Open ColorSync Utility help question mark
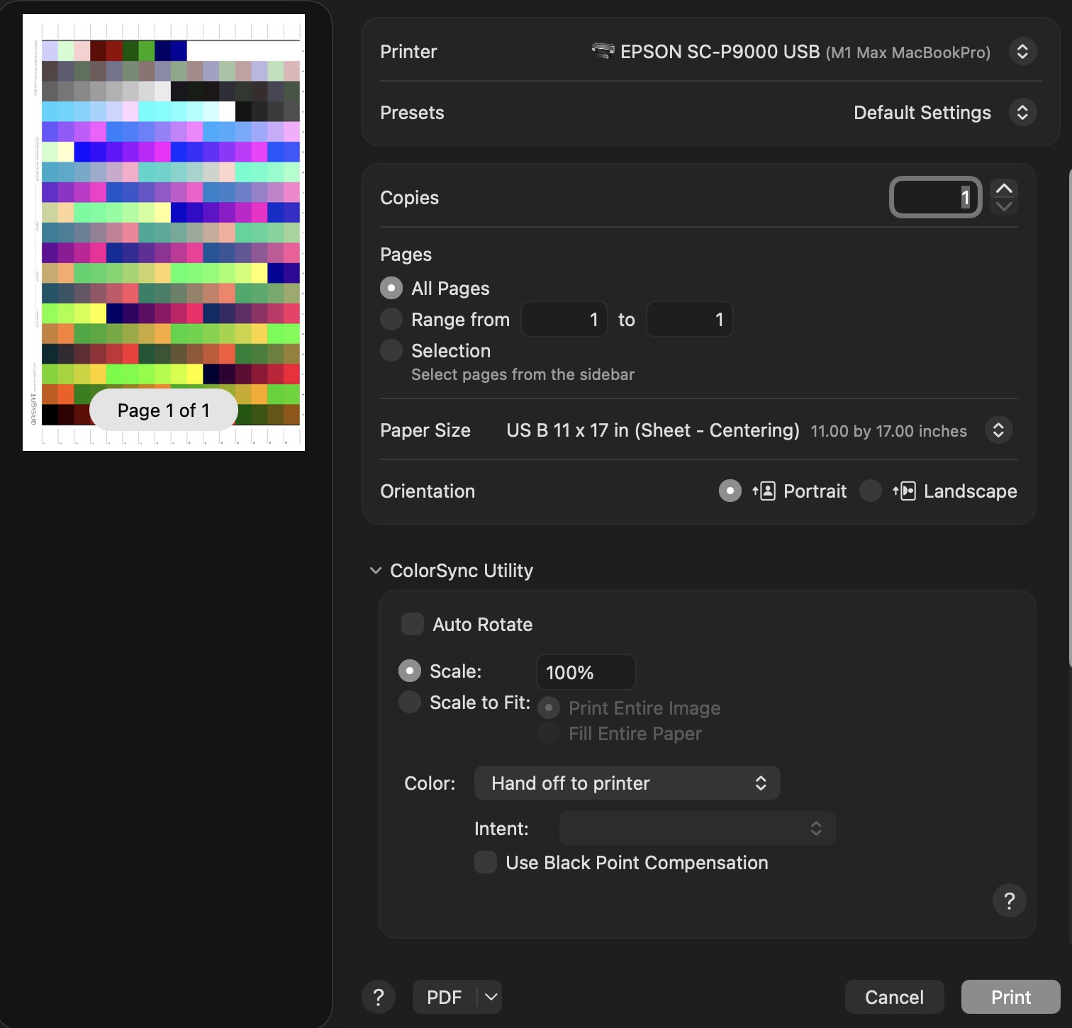Viewport: 1072px width, 1028px height. [1009, 900]
